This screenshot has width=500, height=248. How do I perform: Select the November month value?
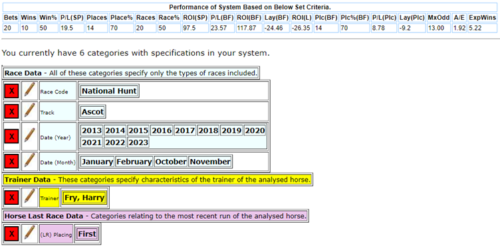pos(210,162)
